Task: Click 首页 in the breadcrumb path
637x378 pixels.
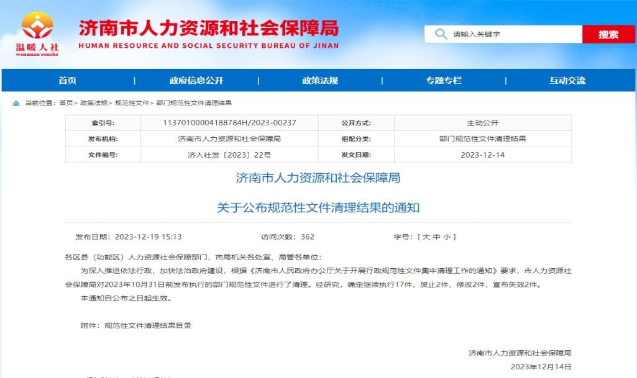Action: pyautogui.click(x=66, y=103)
